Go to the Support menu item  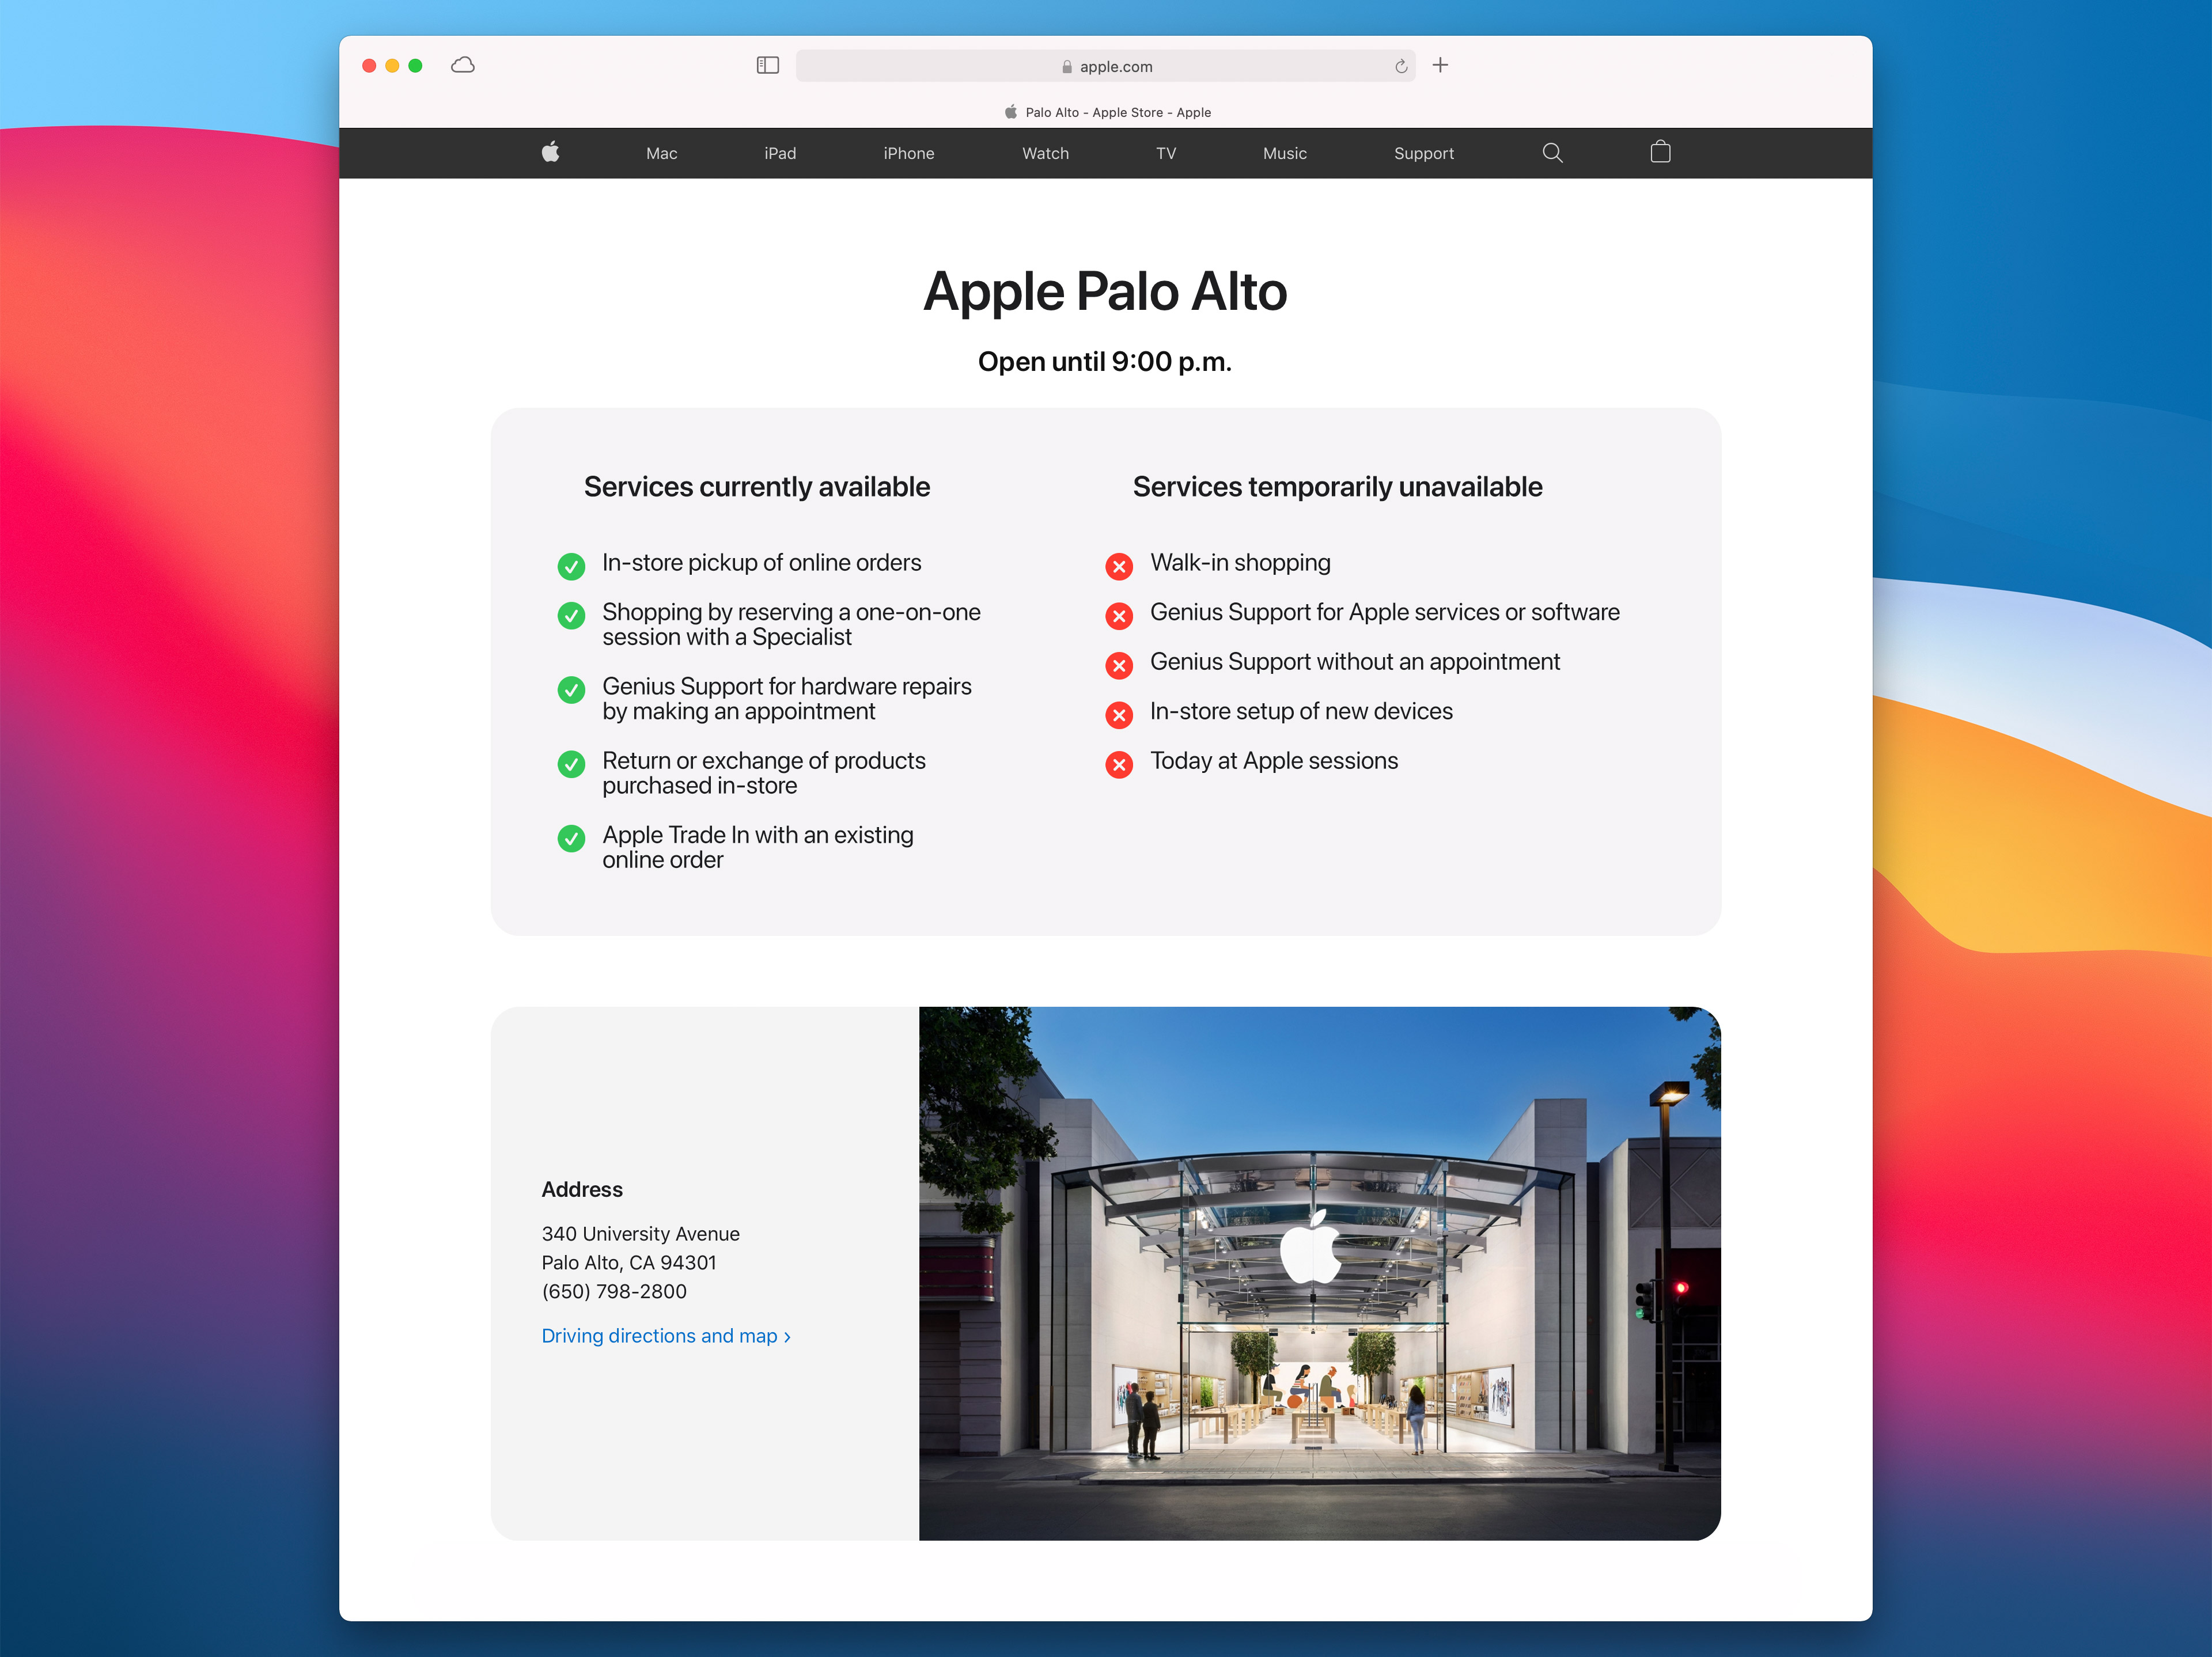click(x=1423, y=153)
